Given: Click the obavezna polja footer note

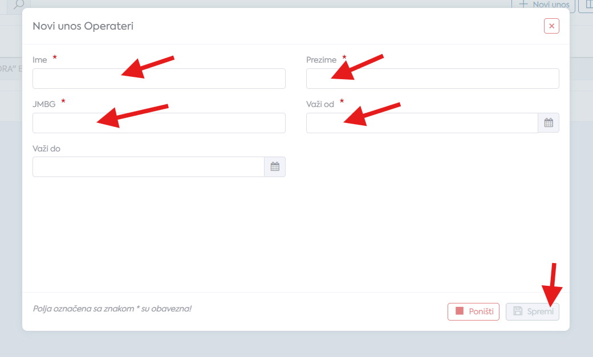Looking at the screenshot, I should 112,309.
